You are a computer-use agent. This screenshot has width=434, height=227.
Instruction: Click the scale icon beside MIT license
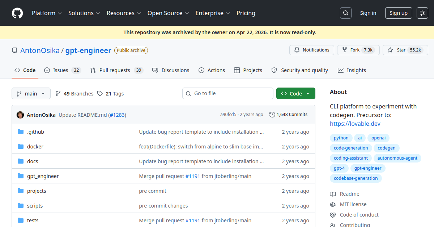tap(333, 204)
